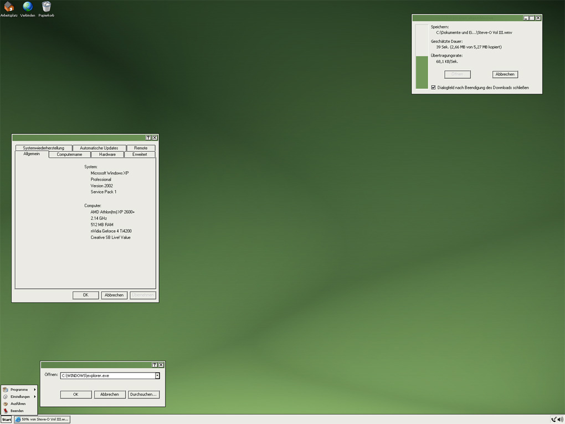565x424 pixels.
Task: Click the vertical download progress bar
Action: coord(422,57)
